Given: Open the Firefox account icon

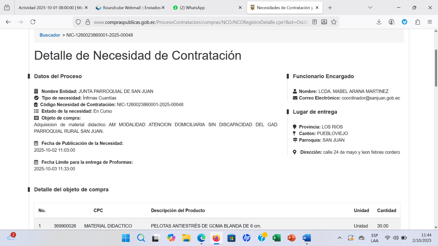Looking at the screenshot, I should tap(391, 22).
